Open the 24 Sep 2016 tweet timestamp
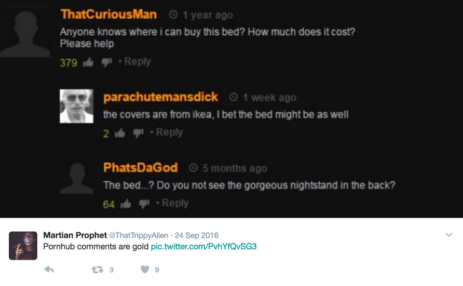This screenshot has width=463, height=286. (x=197, y=235)
